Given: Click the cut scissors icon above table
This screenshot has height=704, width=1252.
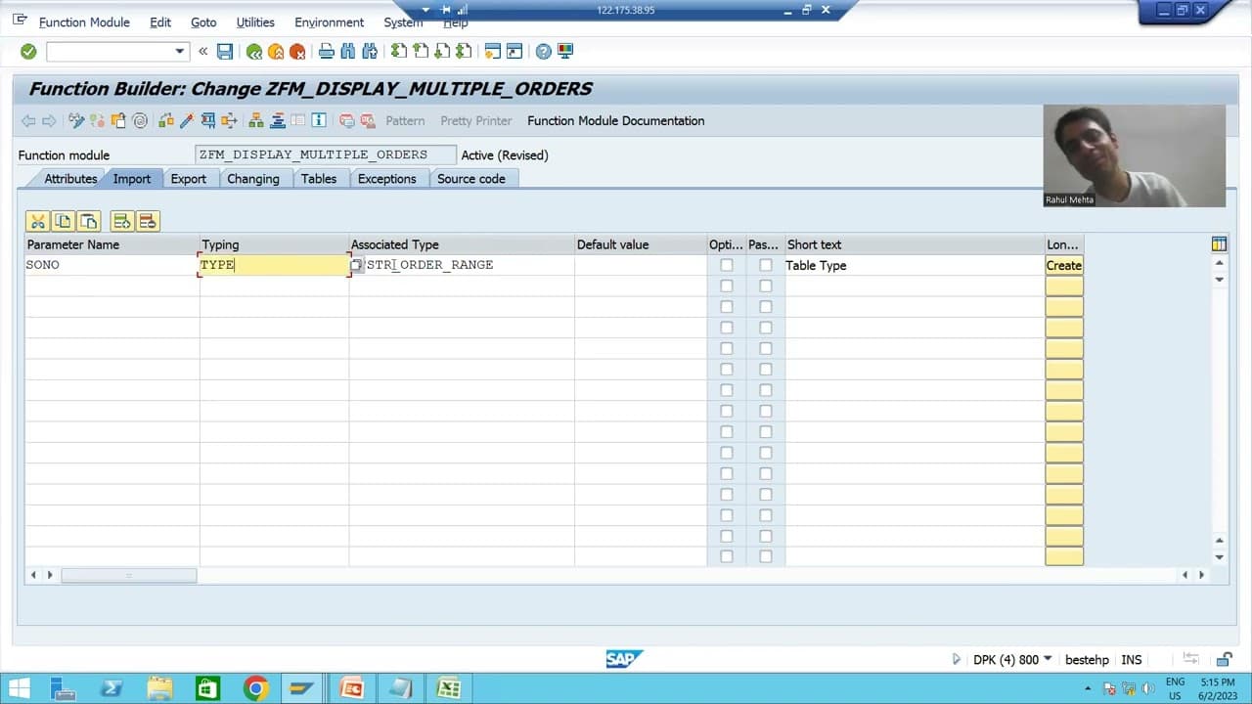Looking at the screenshot, I should [x=38, y=221].
